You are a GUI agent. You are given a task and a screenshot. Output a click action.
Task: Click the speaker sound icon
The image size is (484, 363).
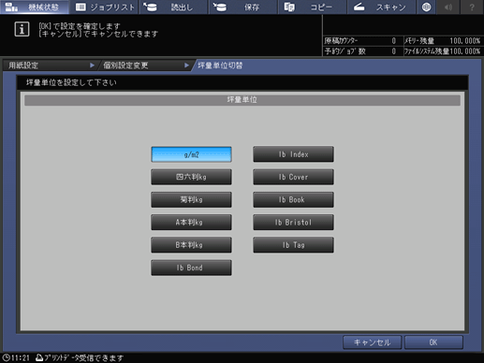point(448,7)
